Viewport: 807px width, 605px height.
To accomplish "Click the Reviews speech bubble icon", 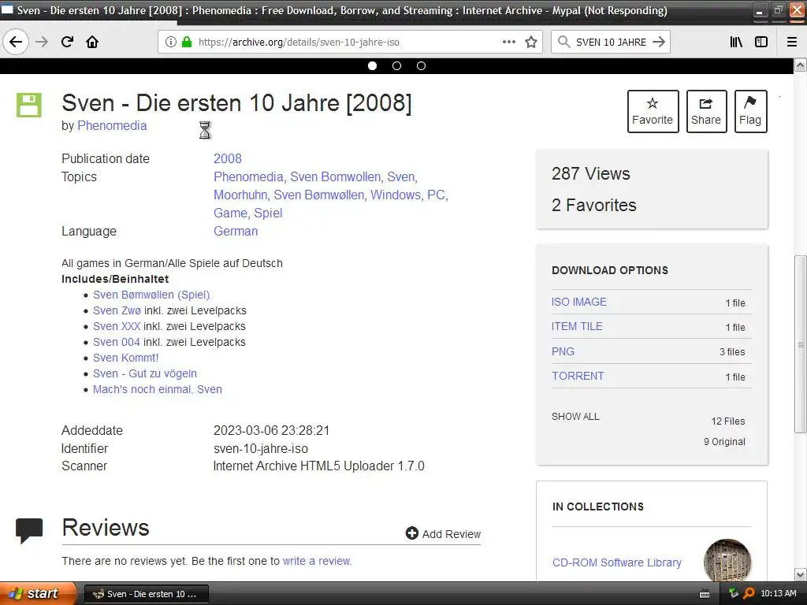I will click(29, 530).
